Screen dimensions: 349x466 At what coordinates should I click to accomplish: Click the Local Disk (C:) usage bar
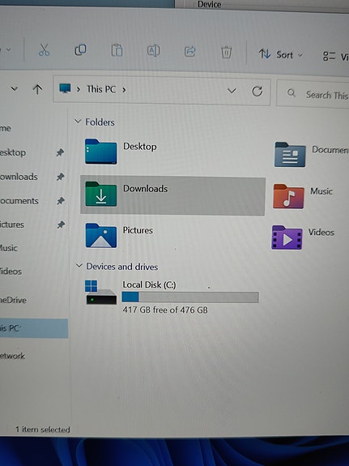click(190, 297)
